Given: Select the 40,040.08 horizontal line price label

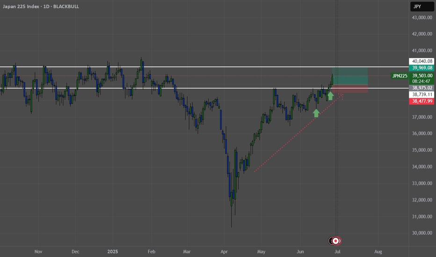Looking at the screenshot, I should click(x=421, y=61).
